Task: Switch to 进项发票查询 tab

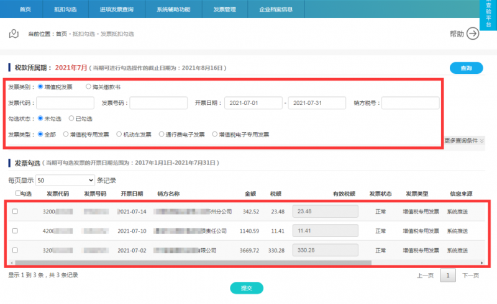Action: pos(116,9)
